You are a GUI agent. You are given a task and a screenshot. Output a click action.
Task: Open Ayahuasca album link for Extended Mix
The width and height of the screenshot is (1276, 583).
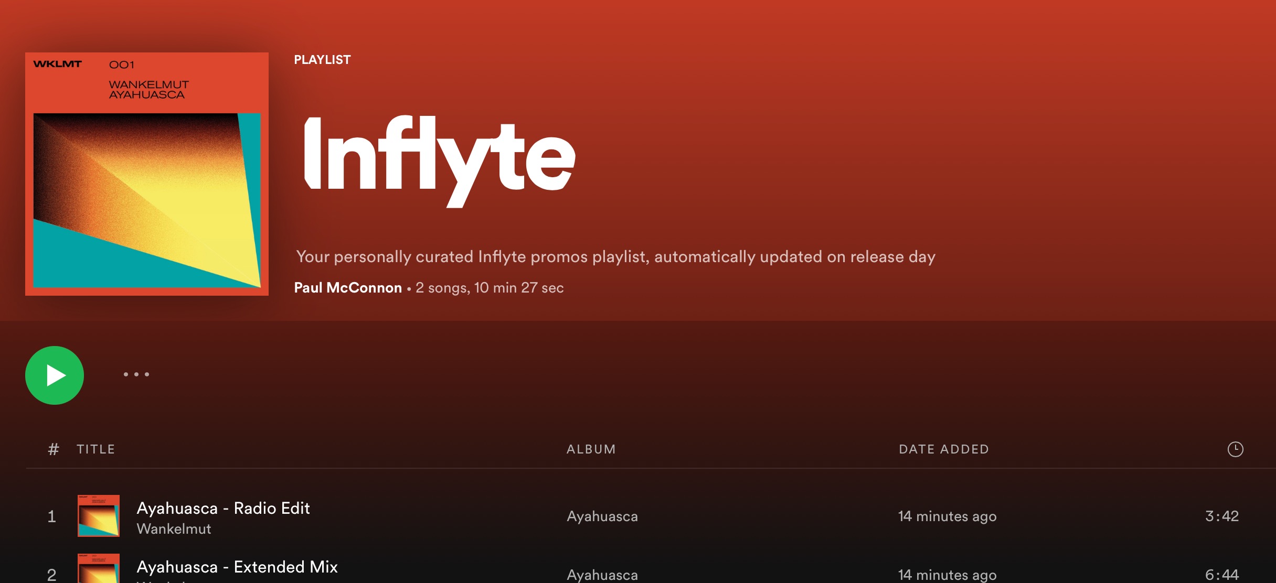[x=602, y=575]
